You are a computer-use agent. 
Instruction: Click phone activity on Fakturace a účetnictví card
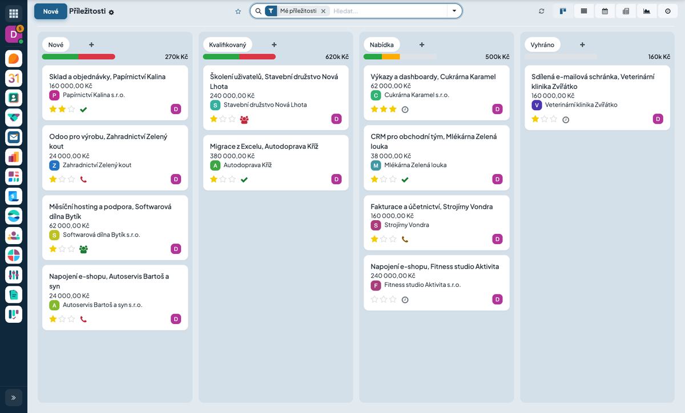click(x=405, y=240)
